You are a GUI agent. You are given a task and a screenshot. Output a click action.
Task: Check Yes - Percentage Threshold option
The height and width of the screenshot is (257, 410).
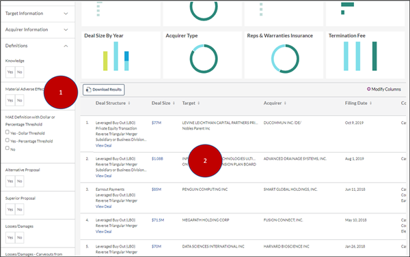pyautogui.click(x=8, y=140)
